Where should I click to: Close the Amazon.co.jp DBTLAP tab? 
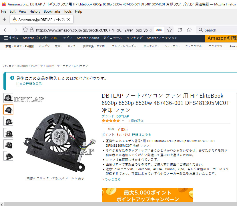coord(69,19)
